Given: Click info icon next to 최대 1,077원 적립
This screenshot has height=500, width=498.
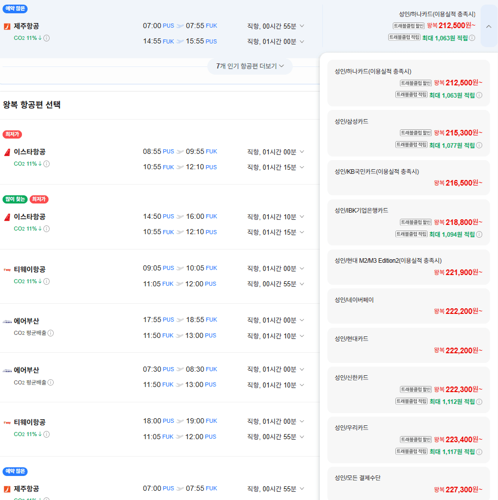Looking at the screenshot, I should point(479,145).
